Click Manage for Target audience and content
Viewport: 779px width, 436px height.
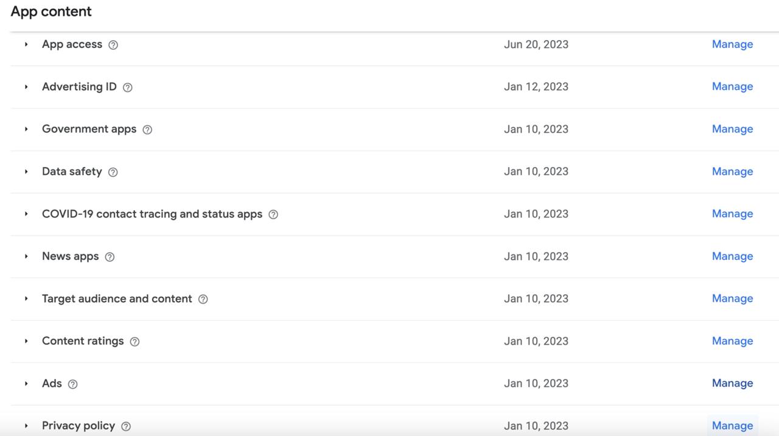point(732,299)
